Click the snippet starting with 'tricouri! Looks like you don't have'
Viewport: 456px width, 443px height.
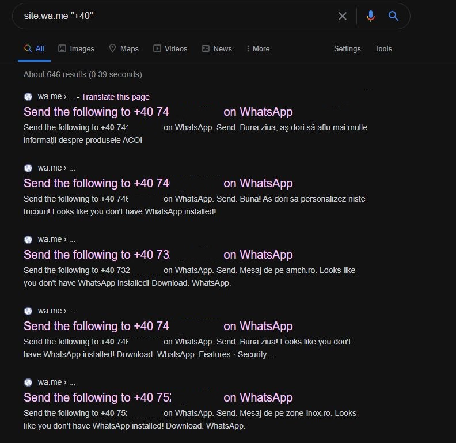120,211
